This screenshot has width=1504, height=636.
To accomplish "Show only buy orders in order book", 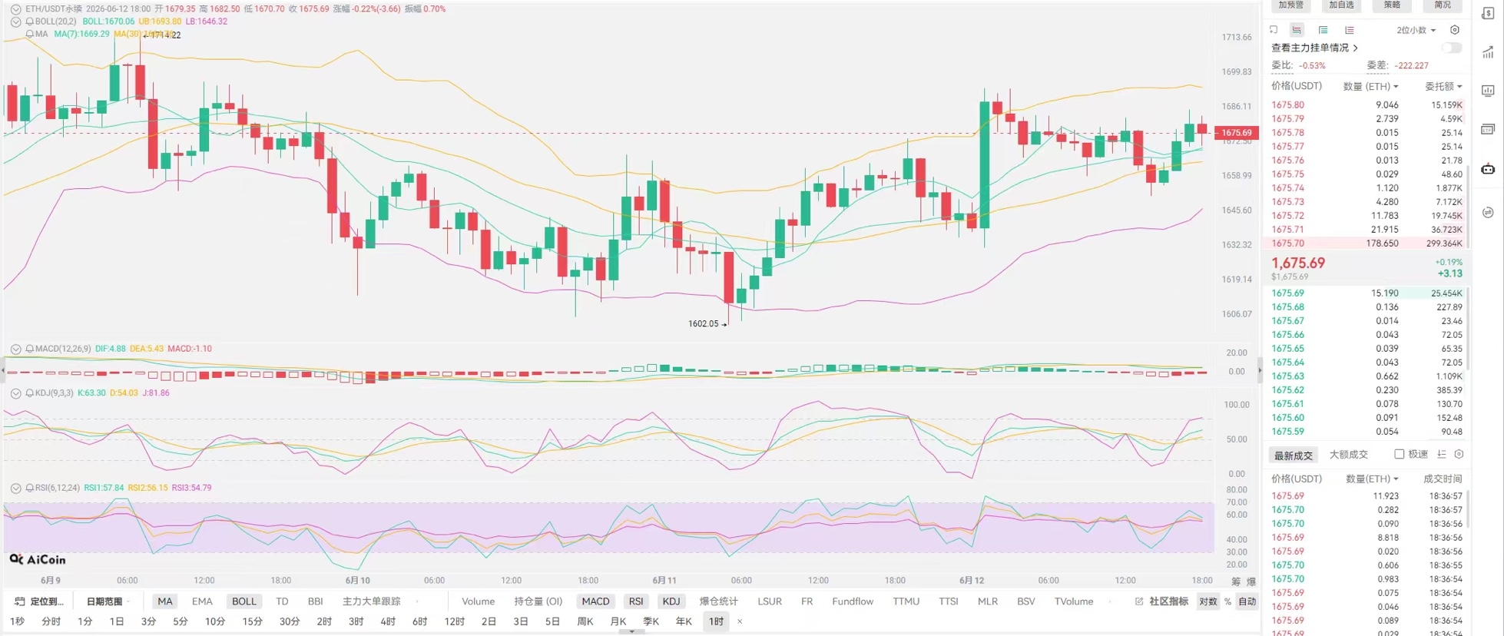I will coord(1323,30).
